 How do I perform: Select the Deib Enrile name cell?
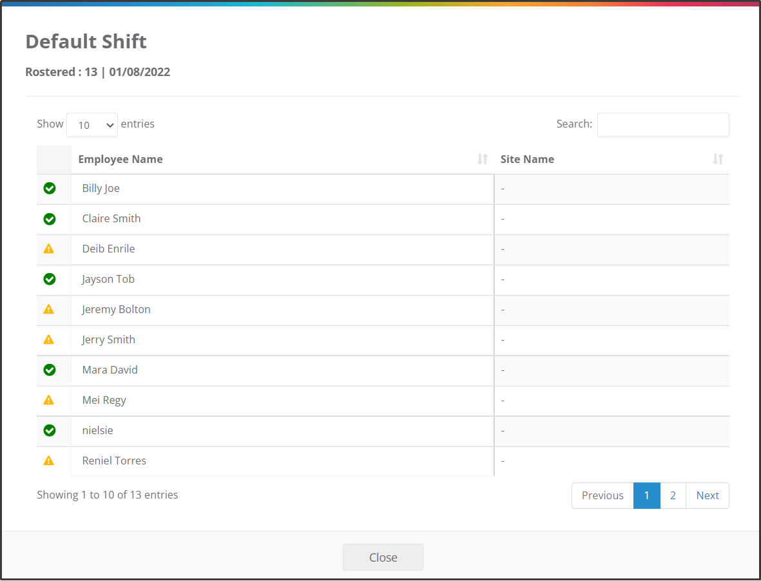282,250
